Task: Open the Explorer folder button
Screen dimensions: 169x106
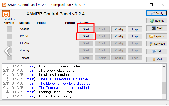Action: (x=157, y=36)
